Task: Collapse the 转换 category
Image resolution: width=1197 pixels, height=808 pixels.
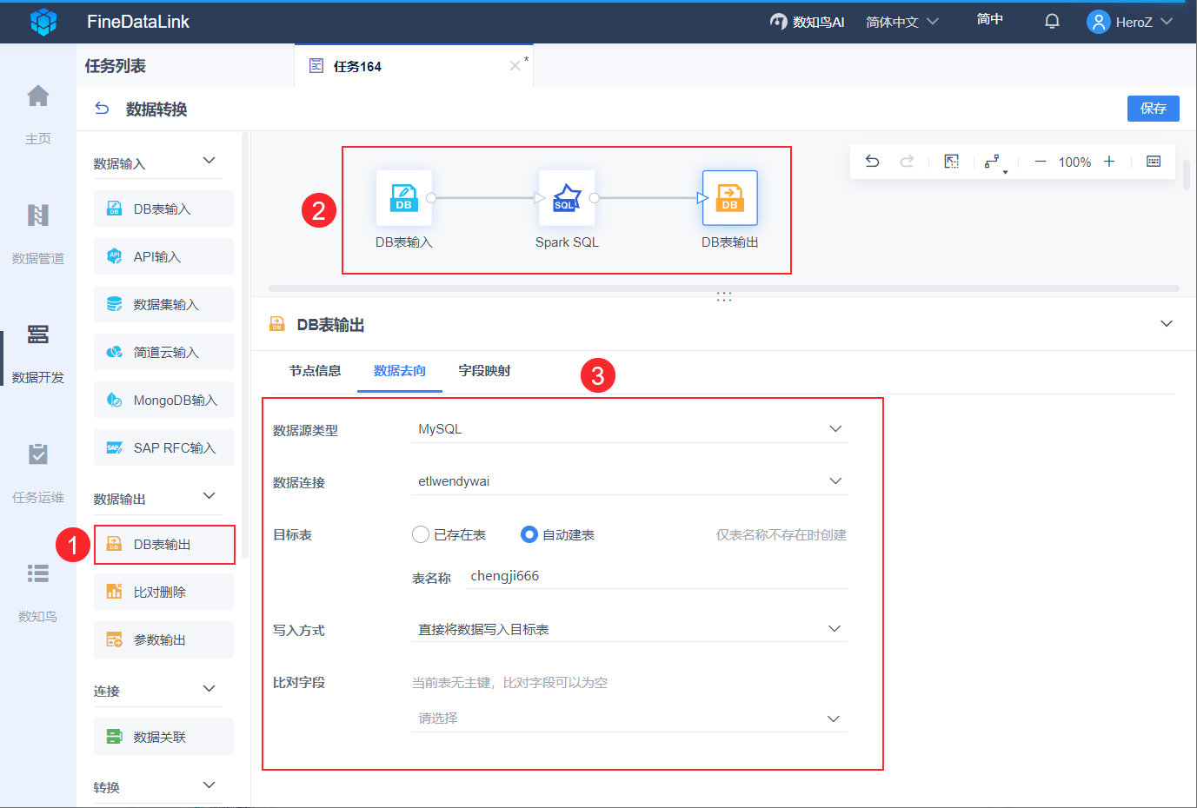Action: click(x=209, y=785)
